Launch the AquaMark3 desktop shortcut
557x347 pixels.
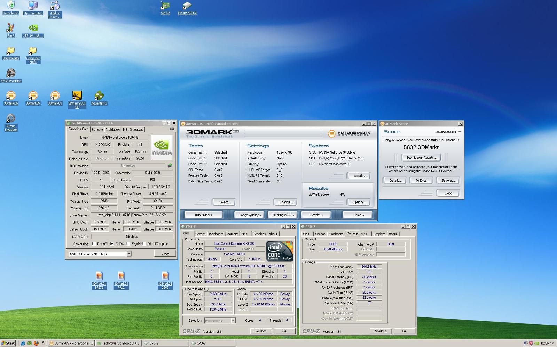[99, 98]
